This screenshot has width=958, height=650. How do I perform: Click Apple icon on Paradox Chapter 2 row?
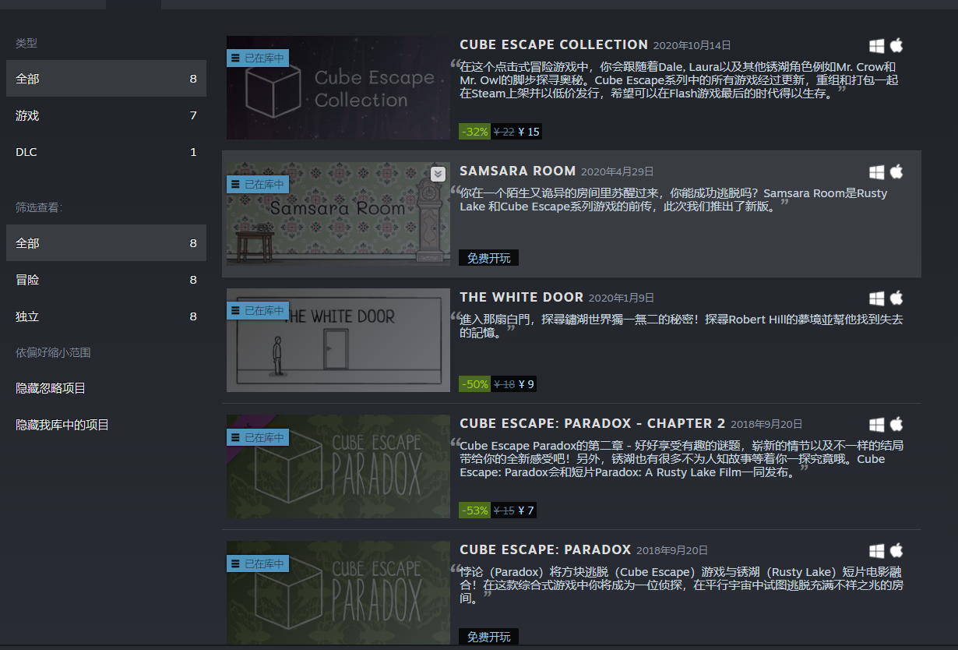tap(896, 424)
